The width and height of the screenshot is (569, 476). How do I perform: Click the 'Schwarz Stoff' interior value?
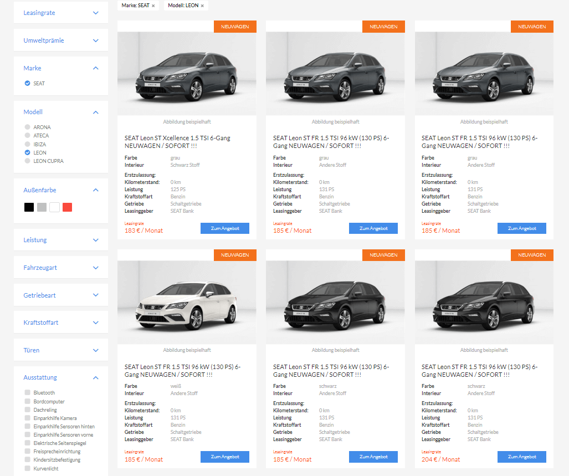coord(185,165)
